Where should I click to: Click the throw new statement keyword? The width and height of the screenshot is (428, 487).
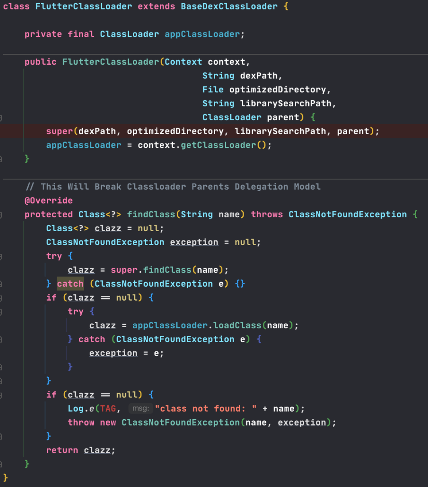pos(92,423)
